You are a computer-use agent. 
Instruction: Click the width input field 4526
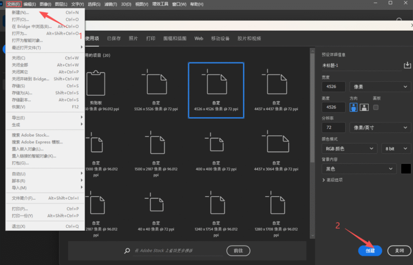coord(334,87)
